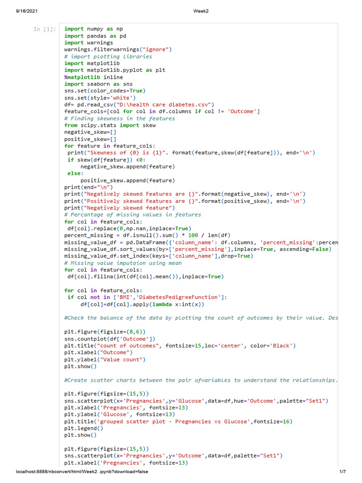The height and width of the screenshot is (483, 362).
Task: Click the '%matplotlib inline' magic line
Action: pos(94,77)
